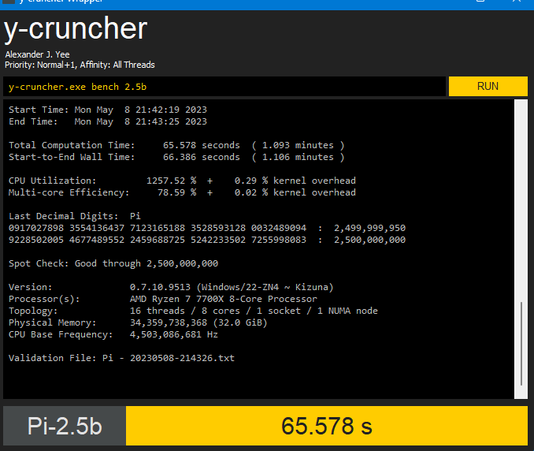Click the digits row ending 2,500,000,000

207,240
